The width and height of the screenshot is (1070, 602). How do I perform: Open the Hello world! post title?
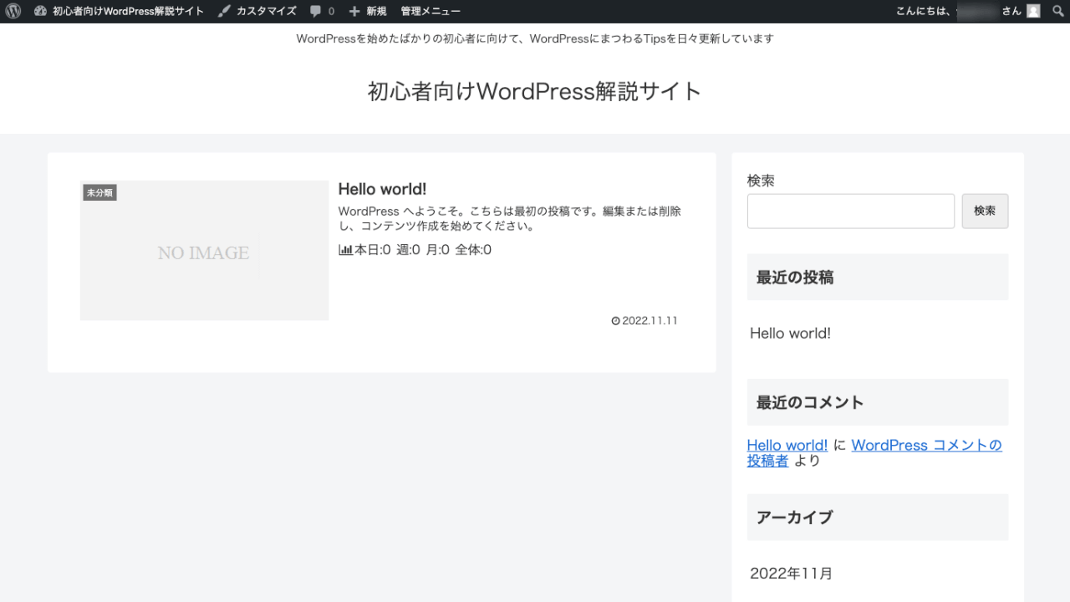click(382, 189)
